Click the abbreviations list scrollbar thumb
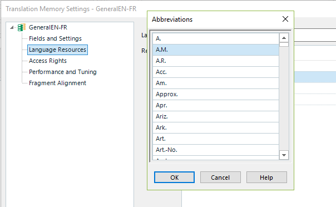This screenshot has width=336, height=207. pos(284,45)
